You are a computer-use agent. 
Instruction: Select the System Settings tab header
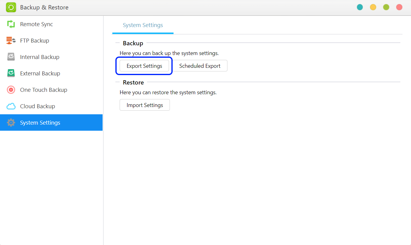143,26
